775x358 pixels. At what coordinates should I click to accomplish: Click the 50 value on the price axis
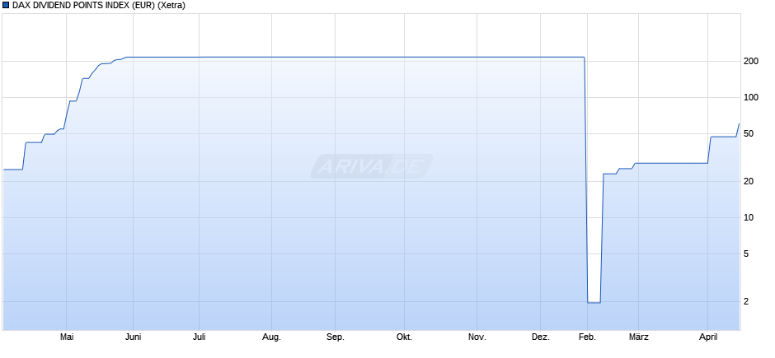click(x=750, y=134)
